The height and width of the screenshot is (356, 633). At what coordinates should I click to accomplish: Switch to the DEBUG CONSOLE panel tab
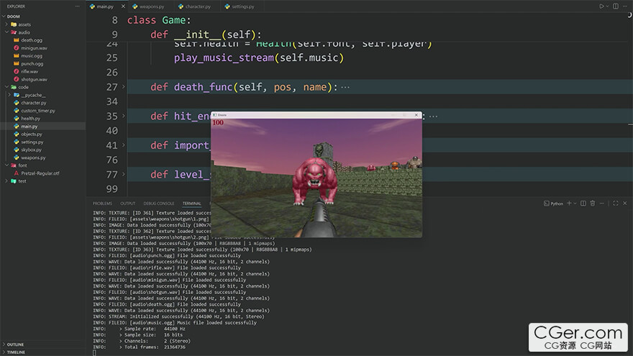159,204
